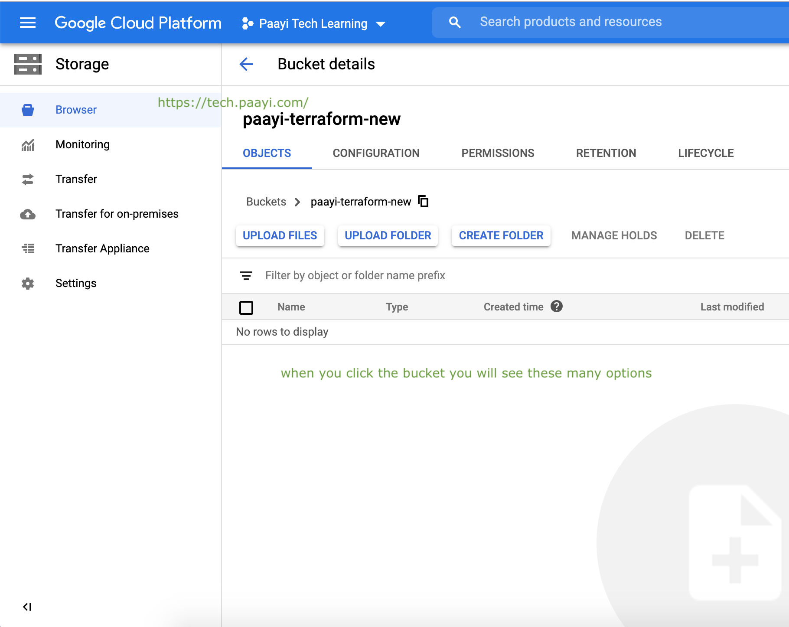This screenshot has height=627, width=789.
Task: Click the CREATE FOLDER button
Action: (501, 235)
